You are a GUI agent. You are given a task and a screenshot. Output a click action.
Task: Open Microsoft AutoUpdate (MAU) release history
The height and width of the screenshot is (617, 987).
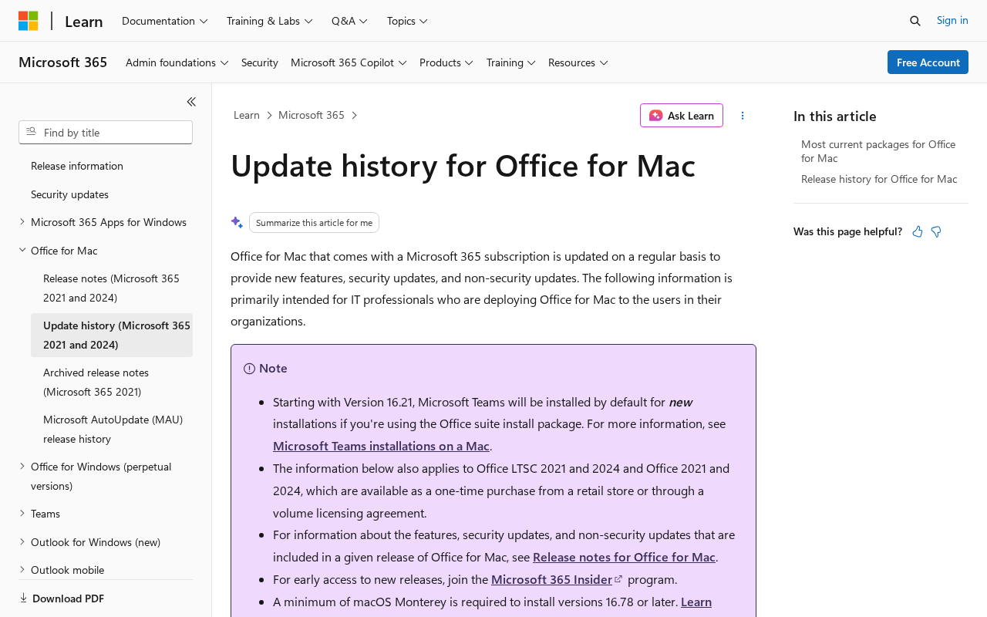112,429
